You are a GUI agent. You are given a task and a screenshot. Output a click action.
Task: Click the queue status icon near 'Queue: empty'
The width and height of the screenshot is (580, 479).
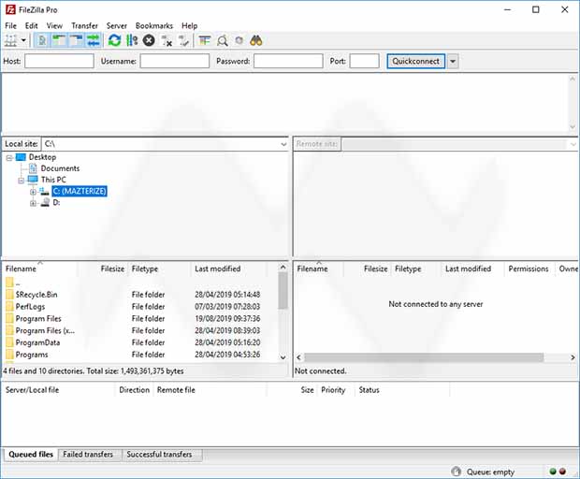click(457, 472)
